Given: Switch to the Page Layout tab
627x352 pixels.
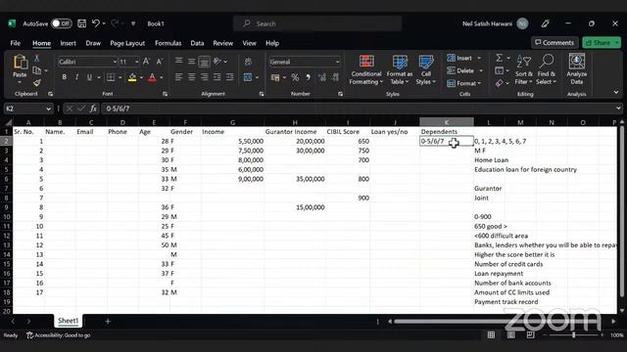Looking at the screenshot, I should (127, 43).
